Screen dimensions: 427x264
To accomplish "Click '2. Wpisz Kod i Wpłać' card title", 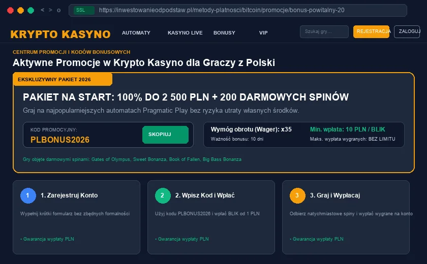I will coord(205,195).
